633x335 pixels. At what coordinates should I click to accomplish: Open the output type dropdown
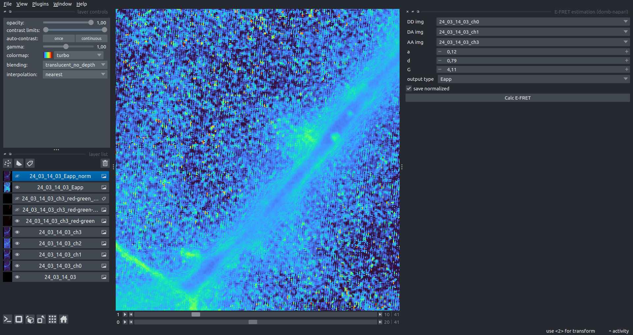coord(534,79)
